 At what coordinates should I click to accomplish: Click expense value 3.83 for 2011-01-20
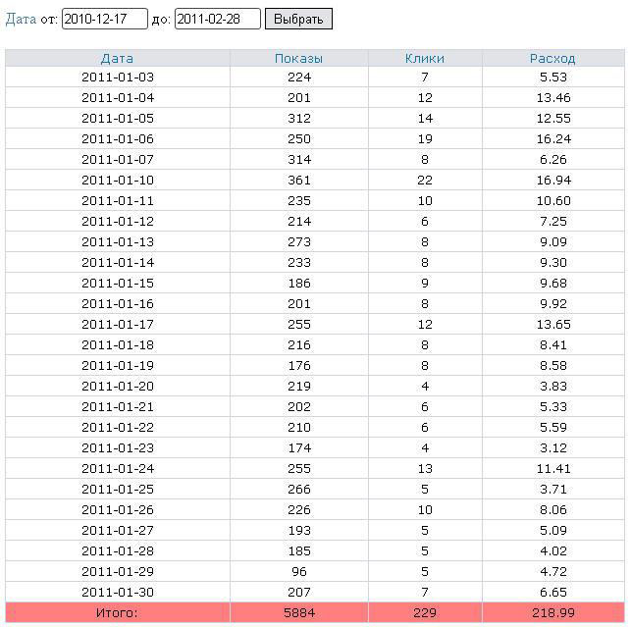click(x=553, y=387)
